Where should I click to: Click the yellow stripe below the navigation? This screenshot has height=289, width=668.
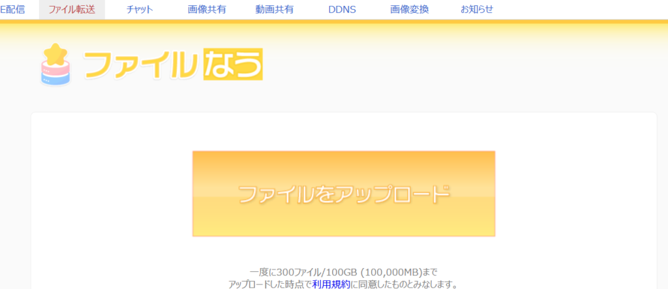334,22
